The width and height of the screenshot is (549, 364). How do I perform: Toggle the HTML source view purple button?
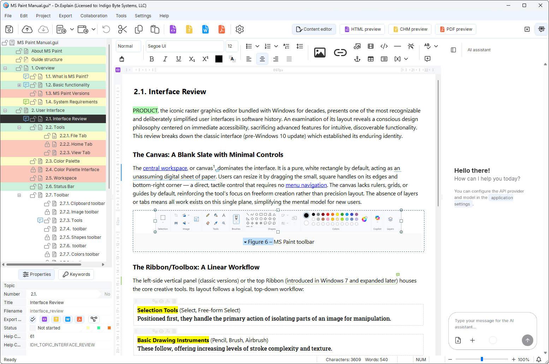[118, 70]
